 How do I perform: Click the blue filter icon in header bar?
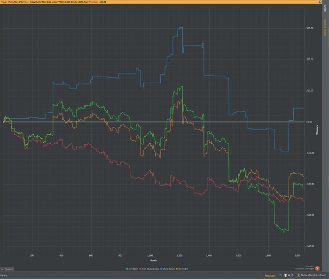point(320,2)
